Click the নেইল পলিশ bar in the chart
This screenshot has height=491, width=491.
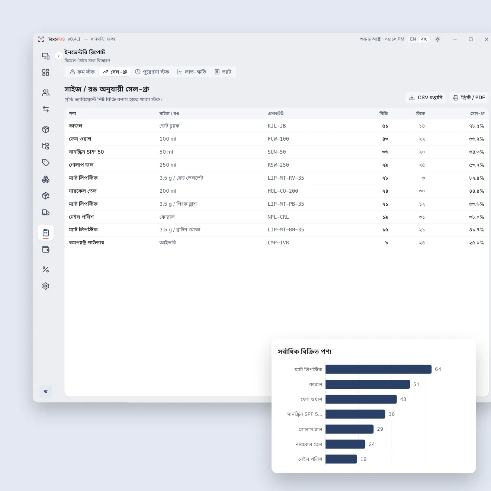tap(341, 459)
